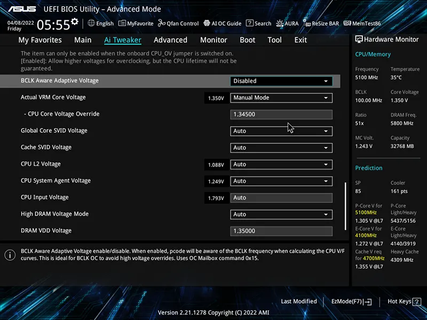427x320 pixels.
Task: Go to the Boot tab
Action: [x=247, y=40]
